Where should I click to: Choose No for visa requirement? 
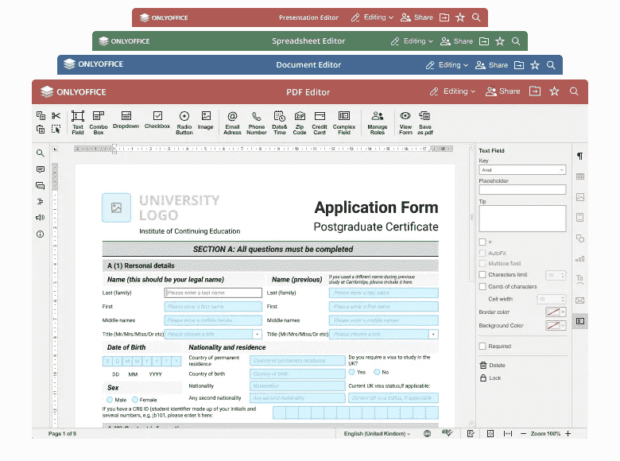pyautogui.click(x=378, y=372)
